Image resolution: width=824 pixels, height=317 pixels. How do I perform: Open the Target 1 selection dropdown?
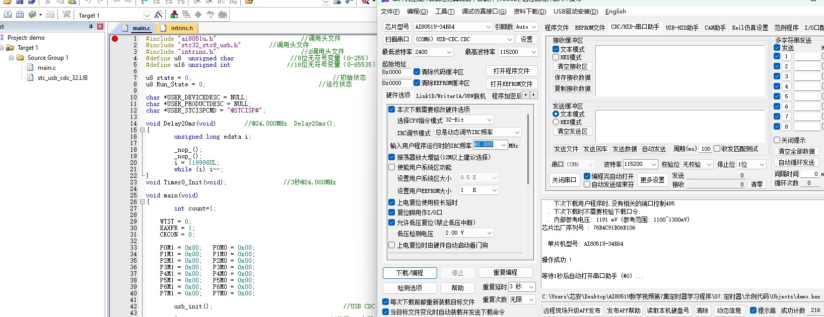point(147,16)
